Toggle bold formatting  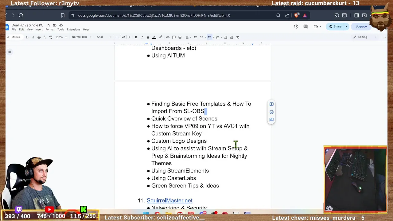pyautogui.click(x=136, y=37)
